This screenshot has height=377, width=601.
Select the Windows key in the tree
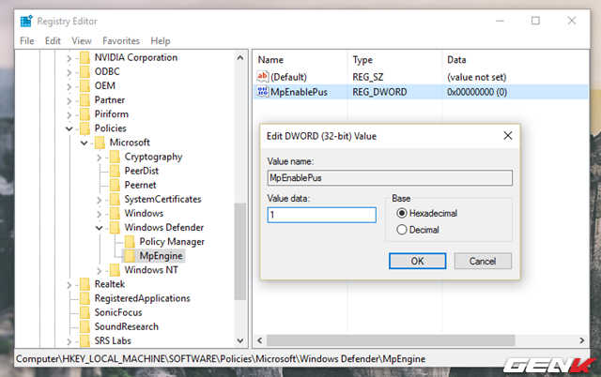144,213
